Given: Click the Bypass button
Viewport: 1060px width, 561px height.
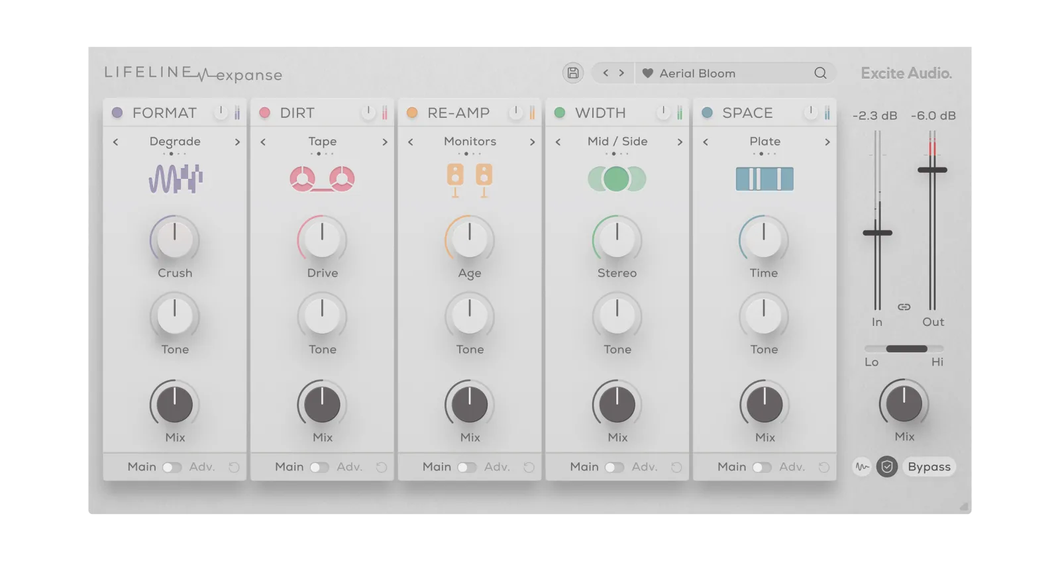Looking at the screenshot, I should pyautogui.click(x=929, y=467).
